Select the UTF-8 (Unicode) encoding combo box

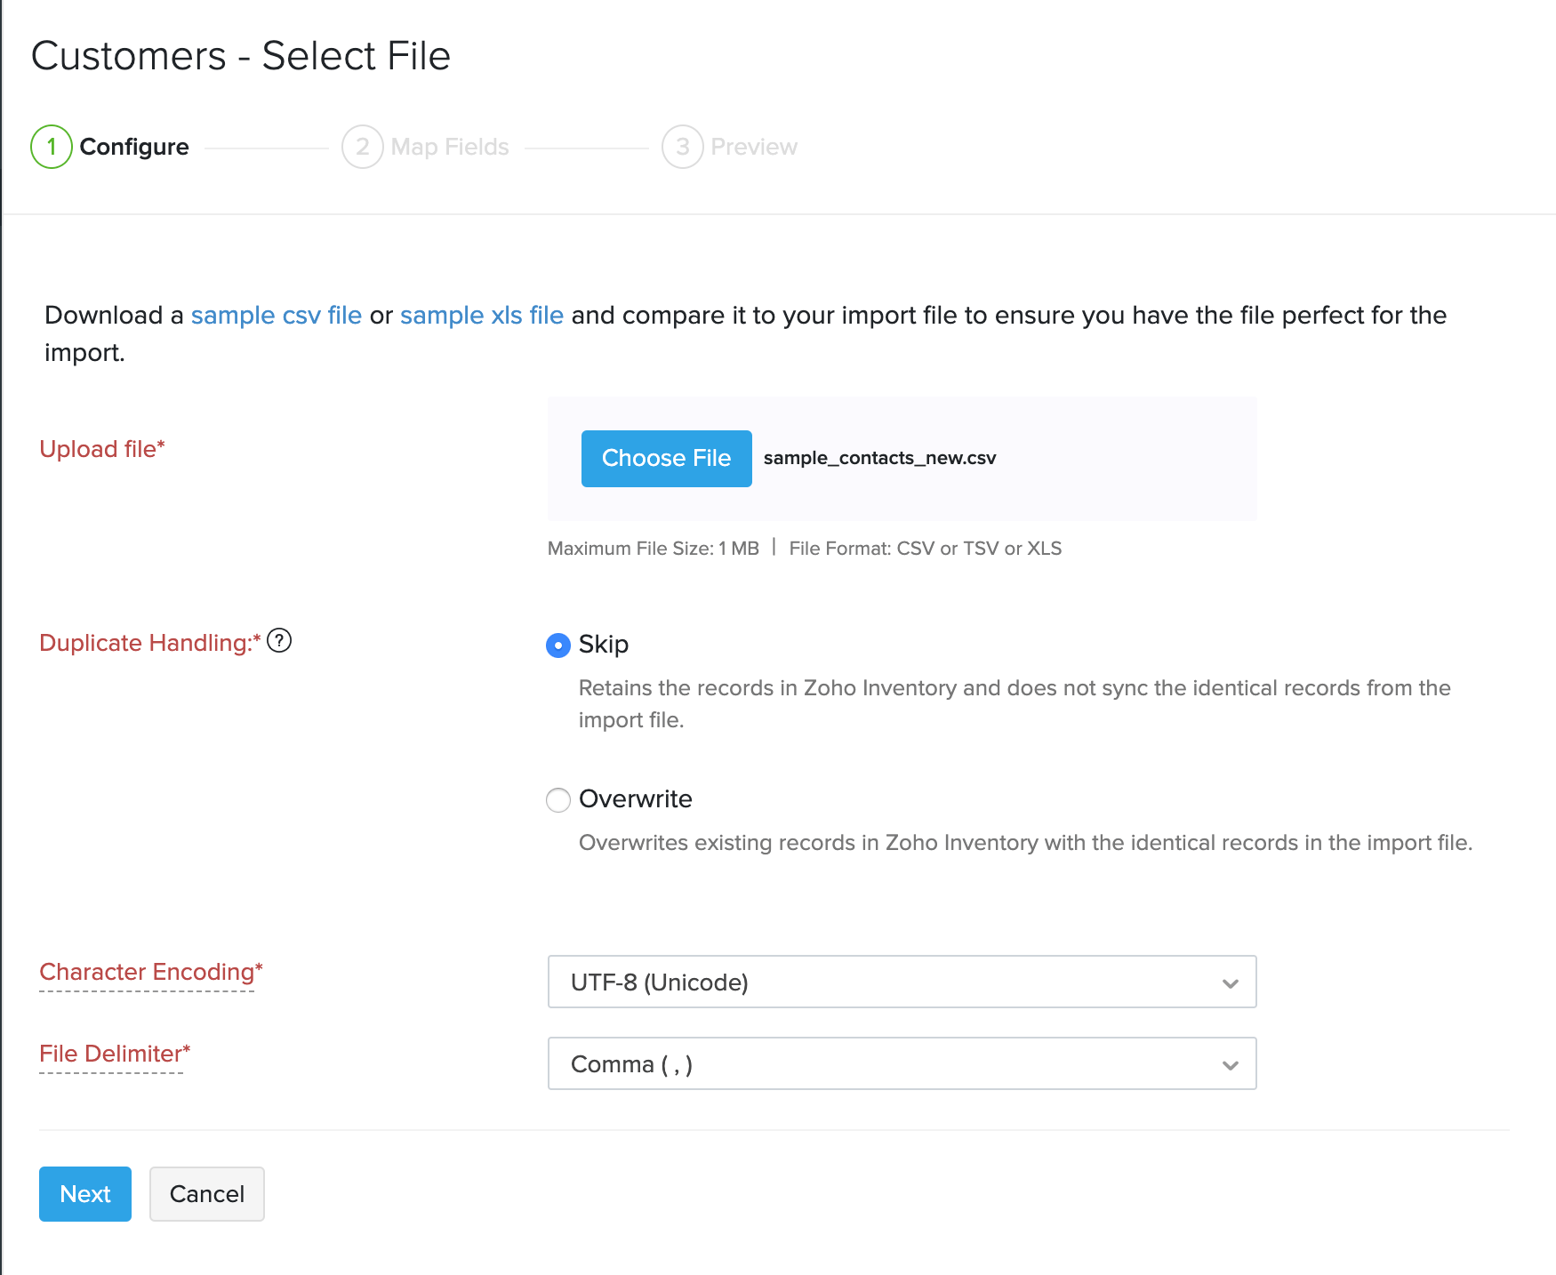(902, 982)
